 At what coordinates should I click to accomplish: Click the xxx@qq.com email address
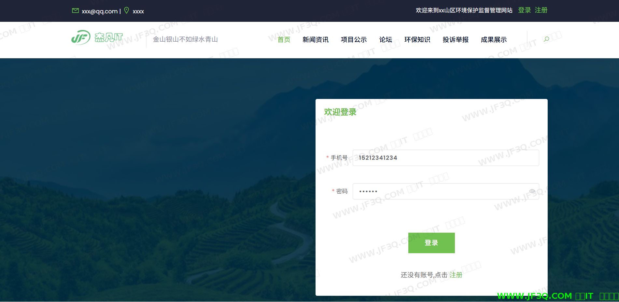point(100,11)
